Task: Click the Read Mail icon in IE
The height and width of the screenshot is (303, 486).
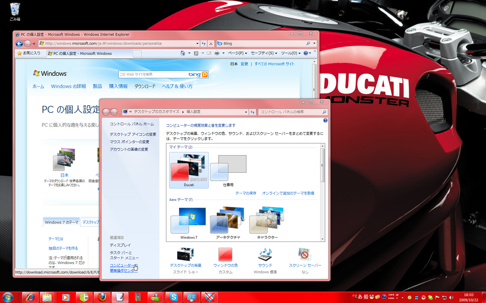Action: point(209,53)
